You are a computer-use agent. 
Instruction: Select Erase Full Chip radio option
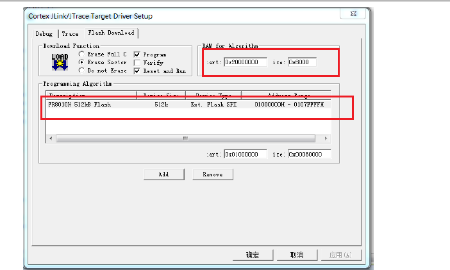click(81, 54)
